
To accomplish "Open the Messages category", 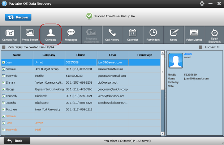I will pos(71,35).
